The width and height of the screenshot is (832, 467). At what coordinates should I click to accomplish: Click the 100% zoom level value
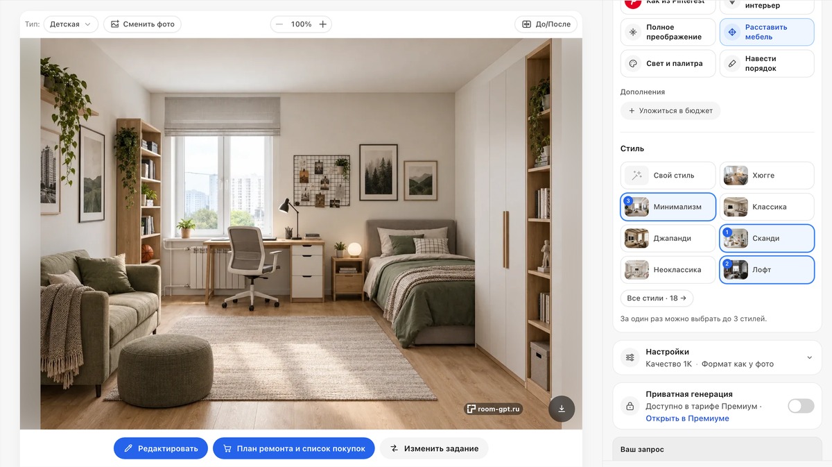pos(301,24)
